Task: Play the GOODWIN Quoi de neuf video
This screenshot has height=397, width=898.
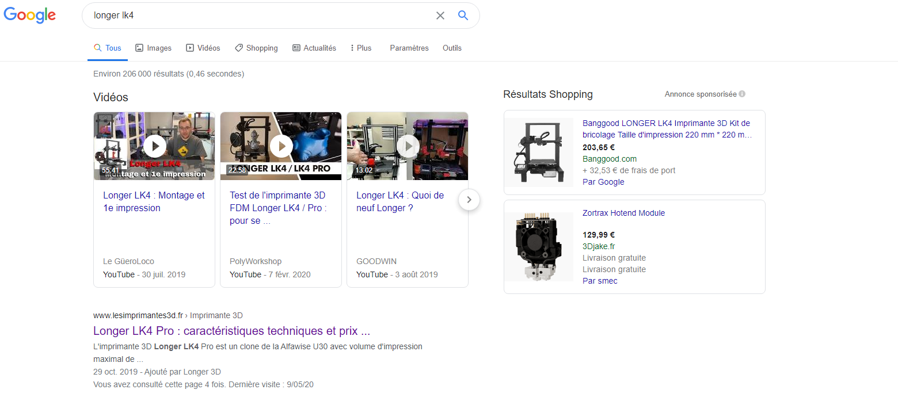Action: [408, 146]
